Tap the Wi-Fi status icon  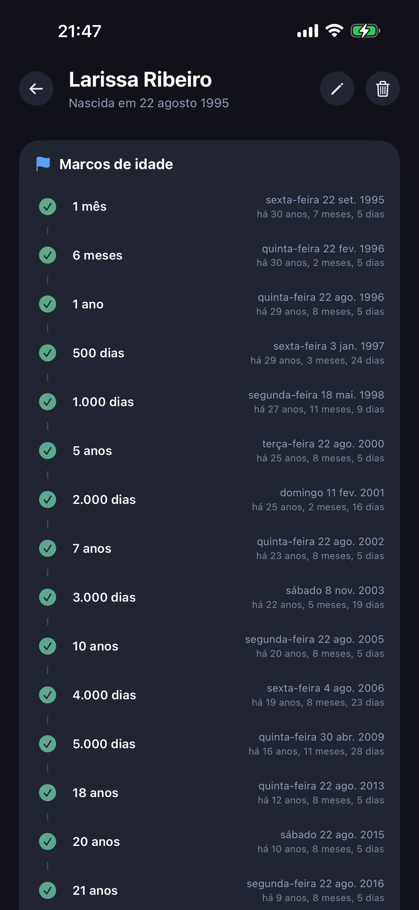click(x=334, y=31)
